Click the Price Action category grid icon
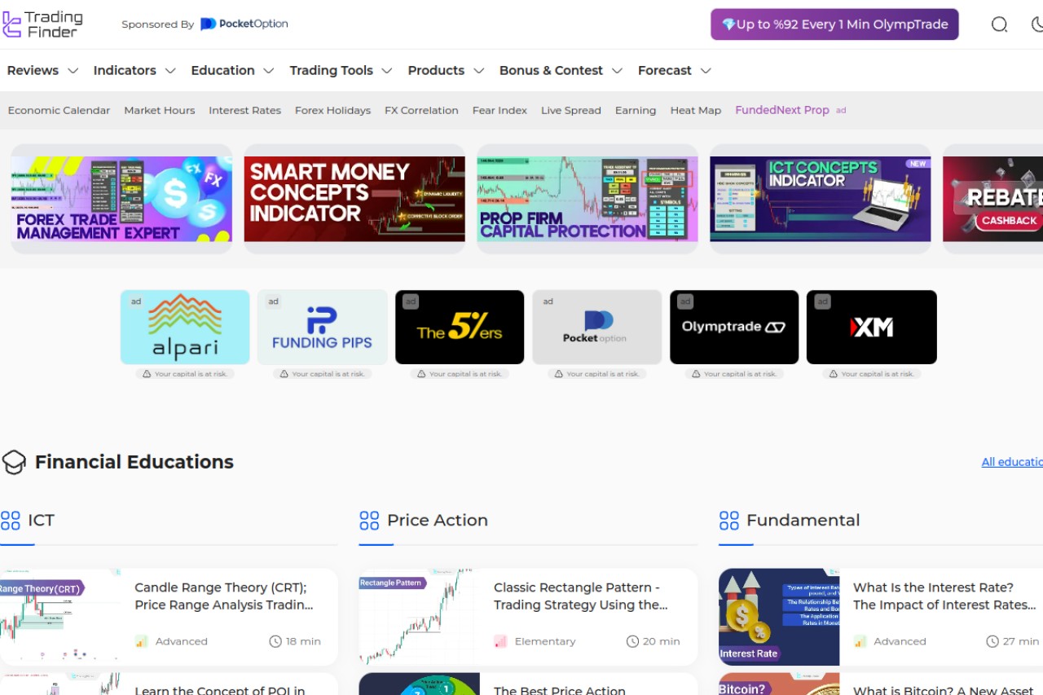 369,520
